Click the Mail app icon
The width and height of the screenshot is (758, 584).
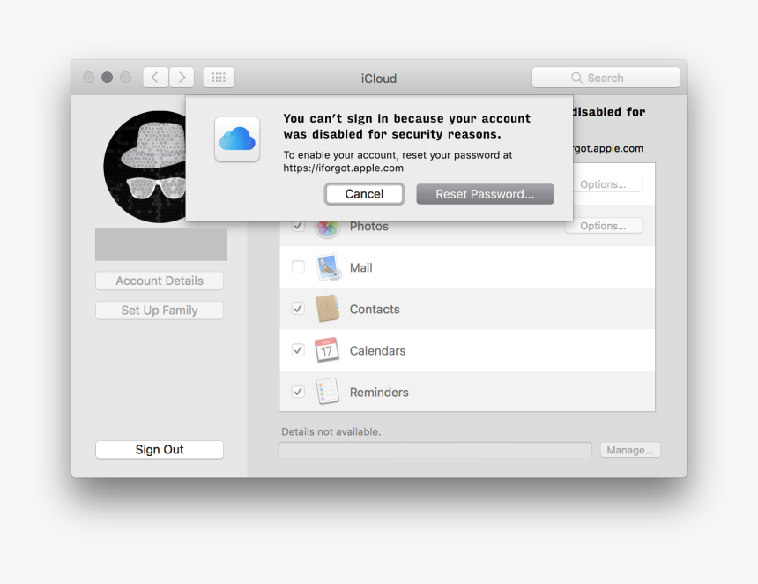coord(327,267)
